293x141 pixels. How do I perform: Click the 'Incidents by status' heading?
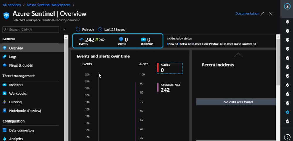click(179, 38)
